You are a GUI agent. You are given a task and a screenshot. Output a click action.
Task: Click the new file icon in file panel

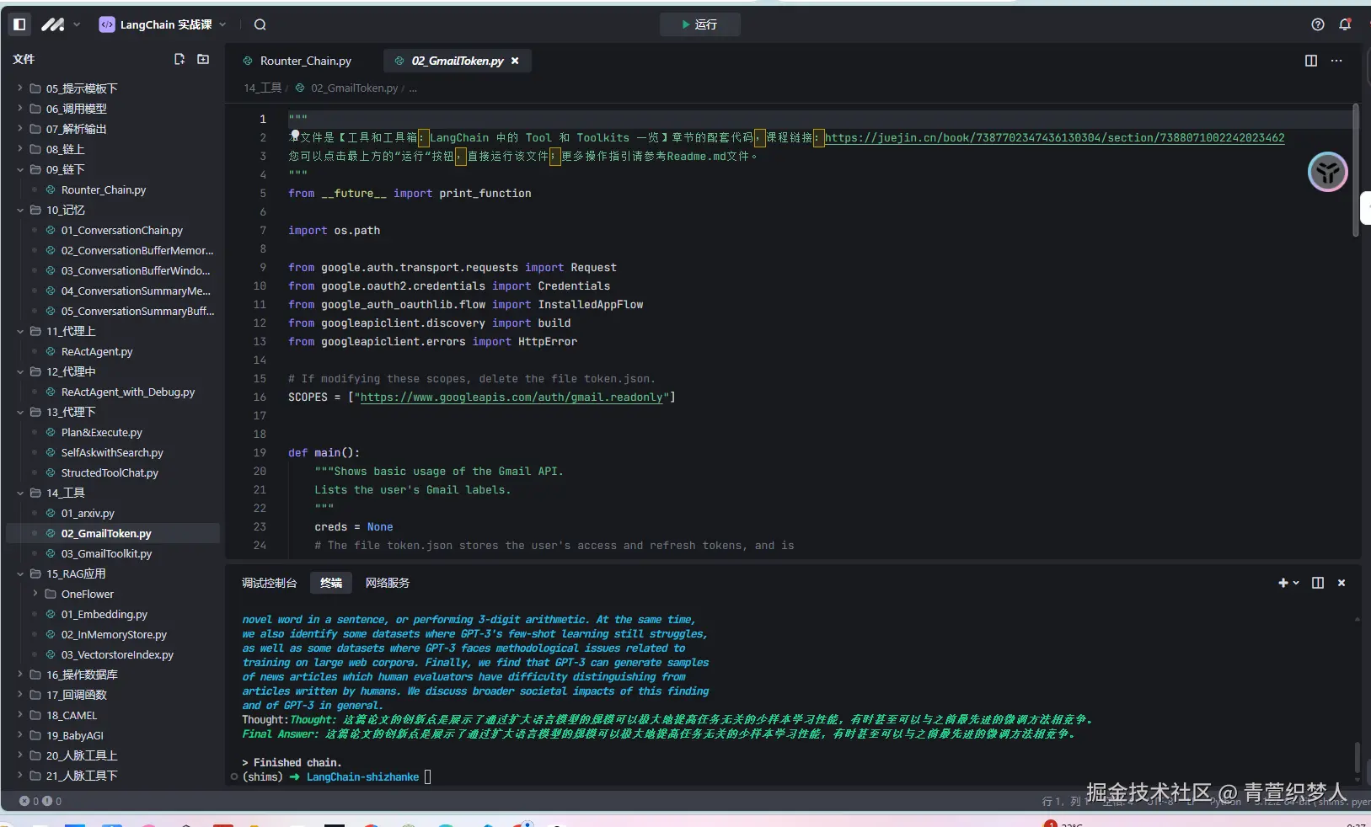(x=179, y=59)
